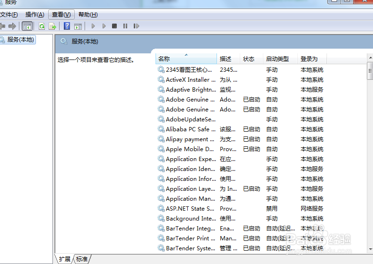Sort by the 状态 column header

point(252,59)
